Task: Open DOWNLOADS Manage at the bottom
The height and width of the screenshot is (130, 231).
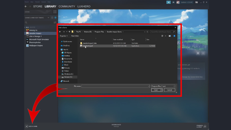Action: tap(116, 125)
